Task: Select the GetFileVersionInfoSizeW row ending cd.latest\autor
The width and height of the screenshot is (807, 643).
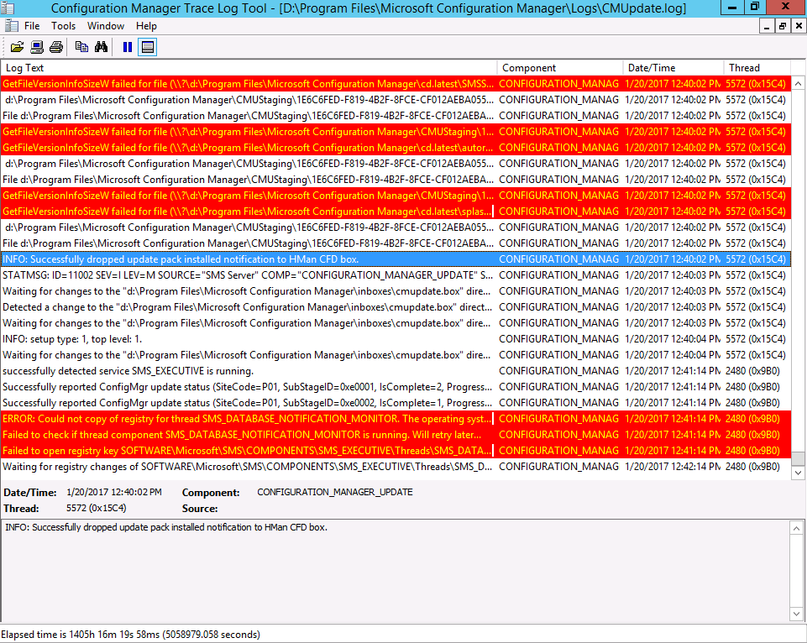Action: click(396, 148)
